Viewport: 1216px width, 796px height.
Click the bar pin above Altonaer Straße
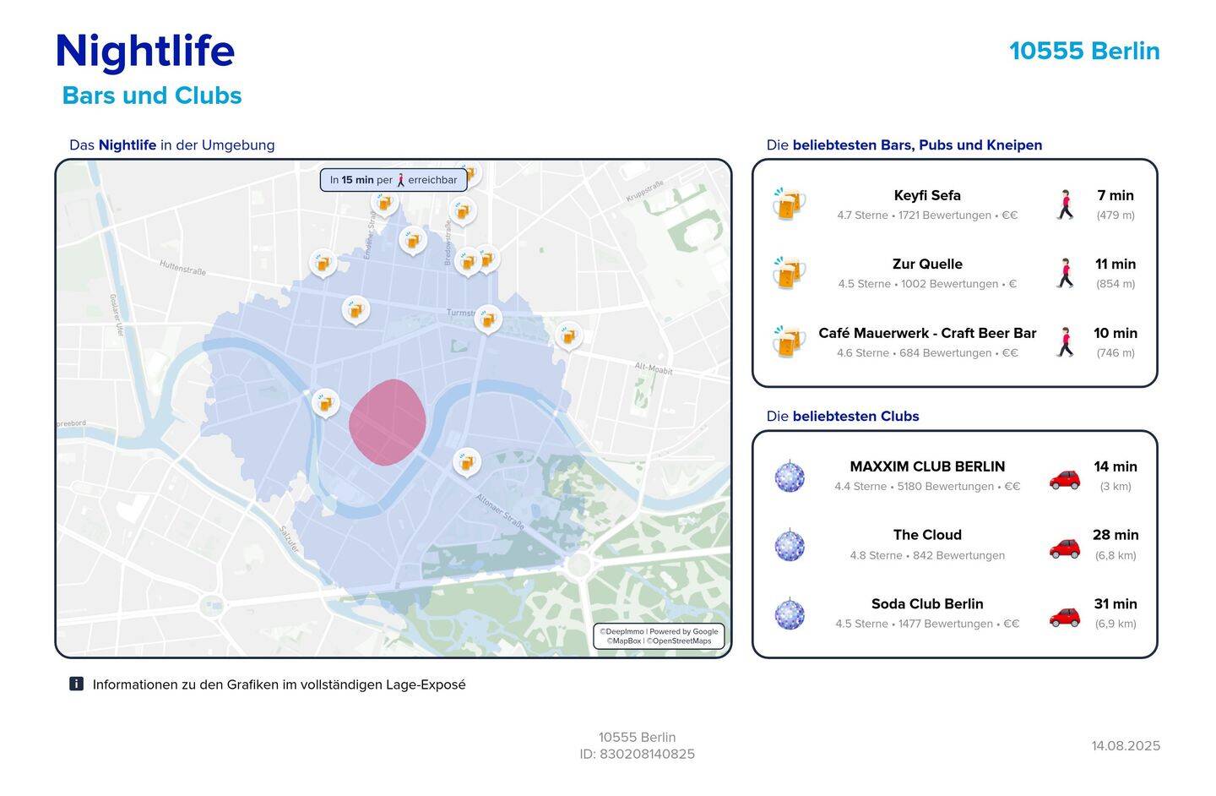466,461
